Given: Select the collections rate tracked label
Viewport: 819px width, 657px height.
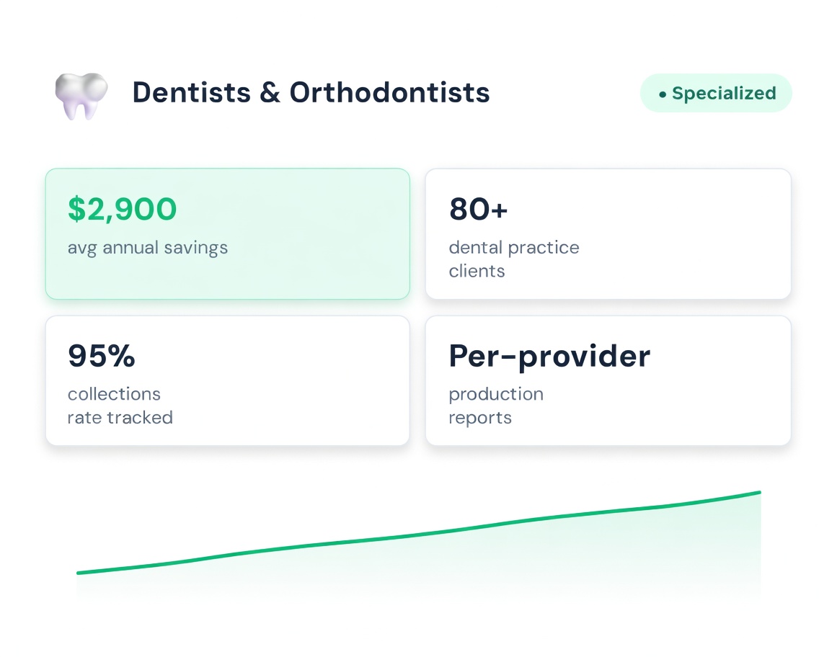Looking at the screenshot, I should point(120,406).
